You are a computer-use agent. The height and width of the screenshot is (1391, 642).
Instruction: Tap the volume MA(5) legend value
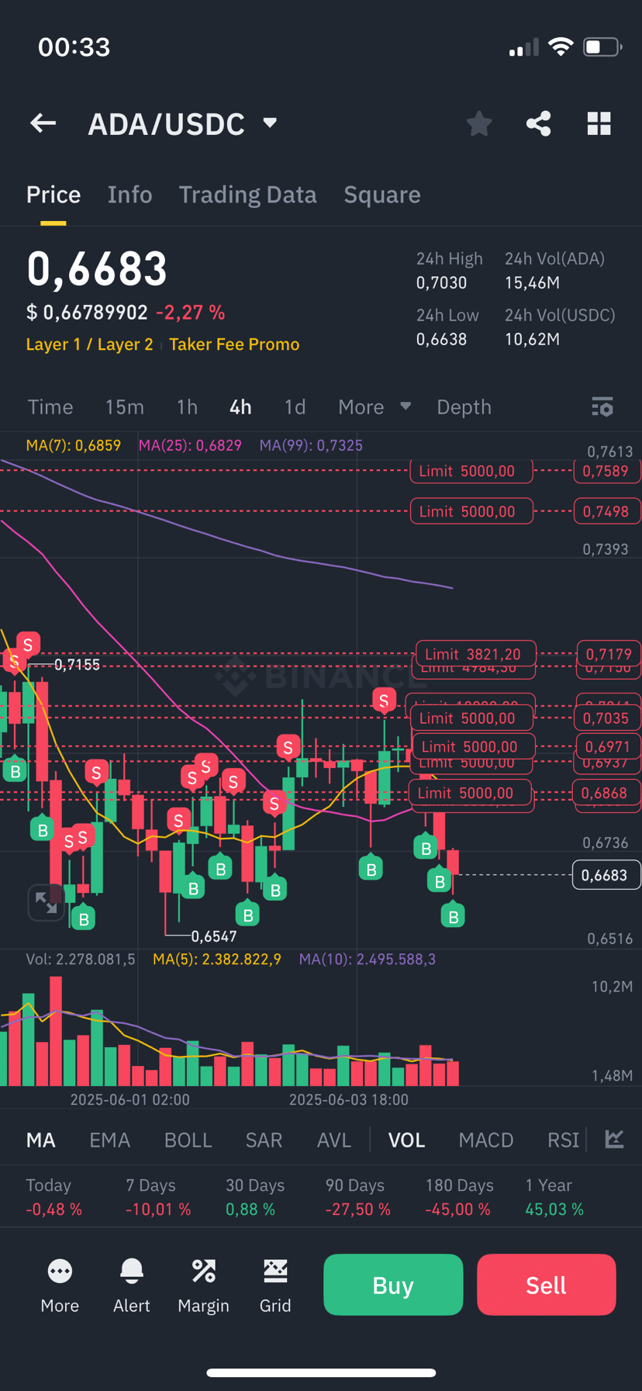tap(217, 960)
